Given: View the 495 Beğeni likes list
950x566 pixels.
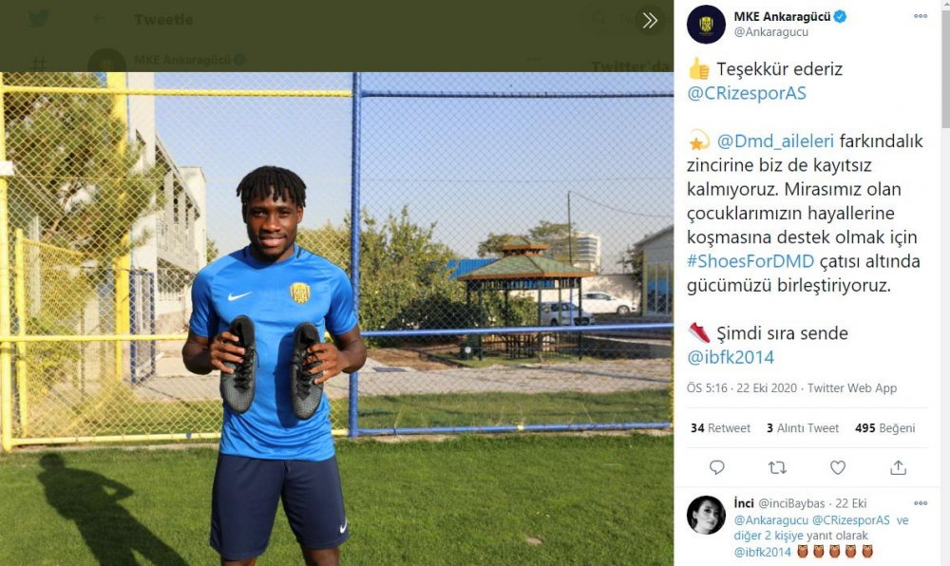Looking at the screenshot, I should [x=885, y=428].
